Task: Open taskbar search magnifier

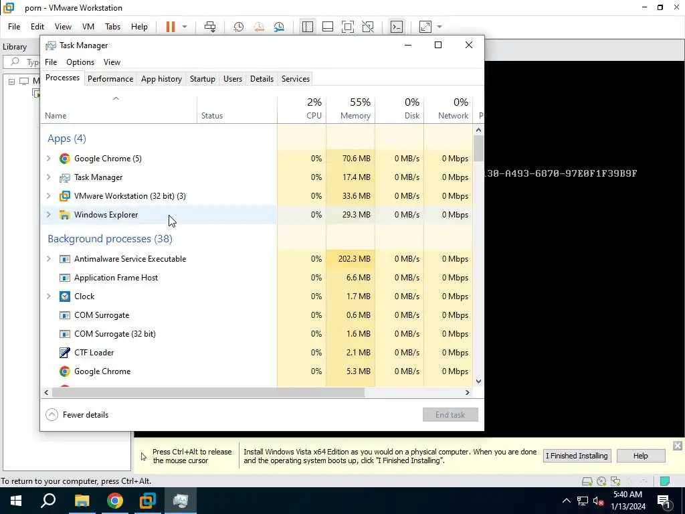Action: 48,501
